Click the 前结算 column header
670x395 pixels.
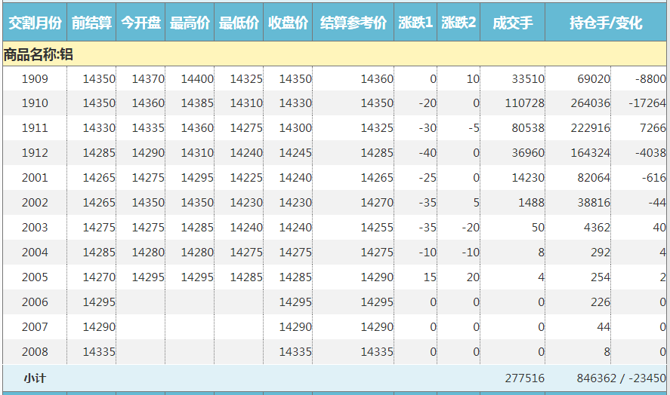(x=91, y=23)
